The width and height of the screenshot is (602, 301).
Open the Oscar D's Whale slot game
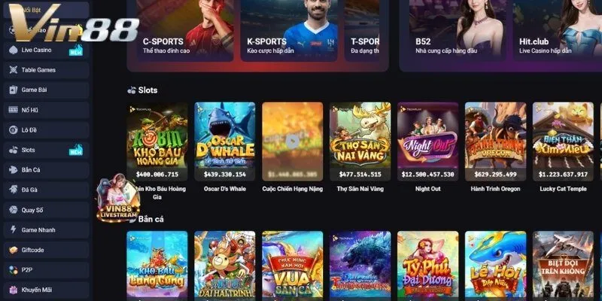pyautogui.click(x=224, y=141)
